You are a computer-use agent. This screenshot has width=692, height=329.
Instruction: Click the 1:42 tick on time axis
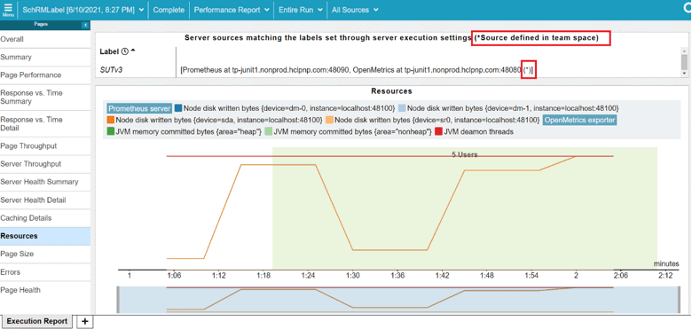(442, 275)
